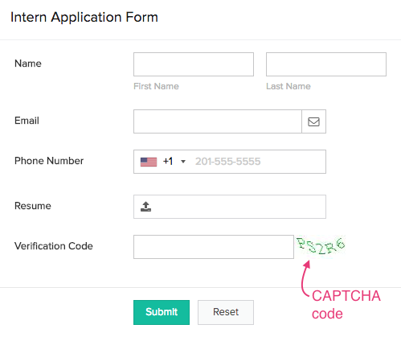Click the Verification Code input box

click(214, 247)
